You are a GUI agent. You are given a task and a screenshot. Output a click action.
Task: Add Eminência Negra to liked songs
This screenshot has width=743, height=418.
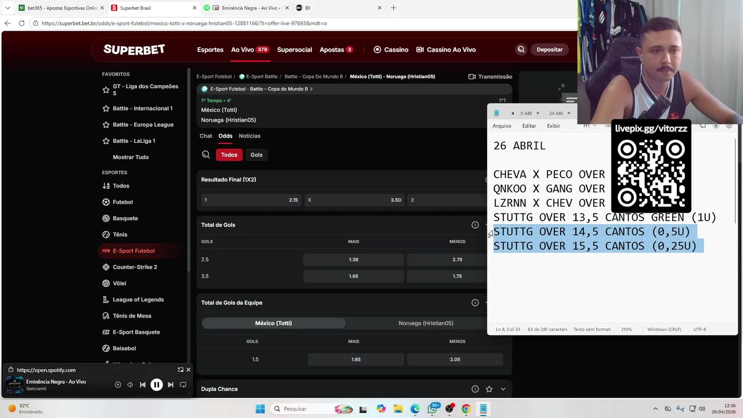click(118, 384)
